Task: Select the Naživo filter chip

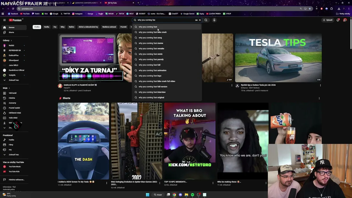Action: [71, 27]
